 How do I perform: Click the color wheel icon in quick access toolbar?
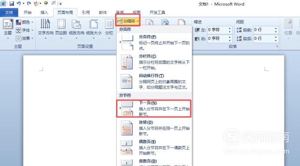(x=46, y=3)
